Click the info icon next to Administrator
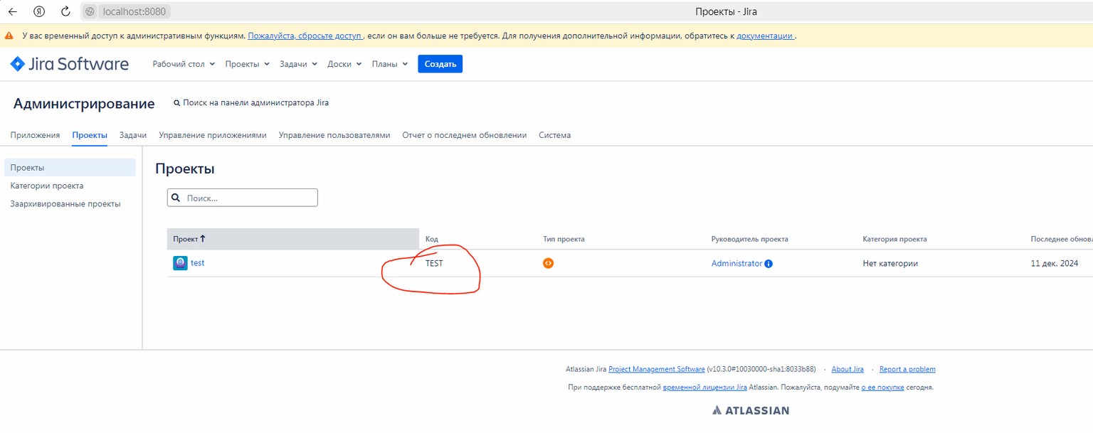The height and width of the screenshot is (433, 1093). (x=769, y=264)
